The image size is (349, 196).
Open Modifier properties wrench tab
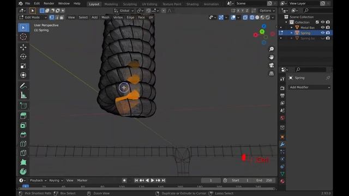click(x=282, y=144)
